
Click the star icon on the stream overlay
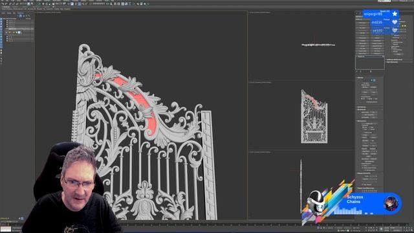pos(395,14)
